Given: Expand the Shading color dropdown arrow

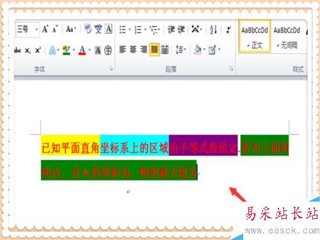Looking at the screenshot, I should pos(204,49).
